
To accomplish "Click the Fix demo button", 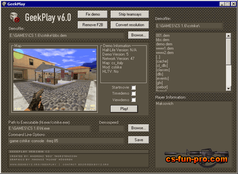I will (x=92, y=14).
